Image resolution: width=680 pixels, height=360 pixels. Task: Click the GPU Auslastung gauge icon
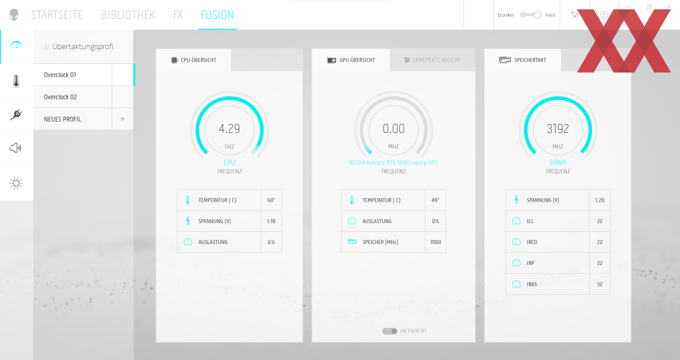coord(352,221)
